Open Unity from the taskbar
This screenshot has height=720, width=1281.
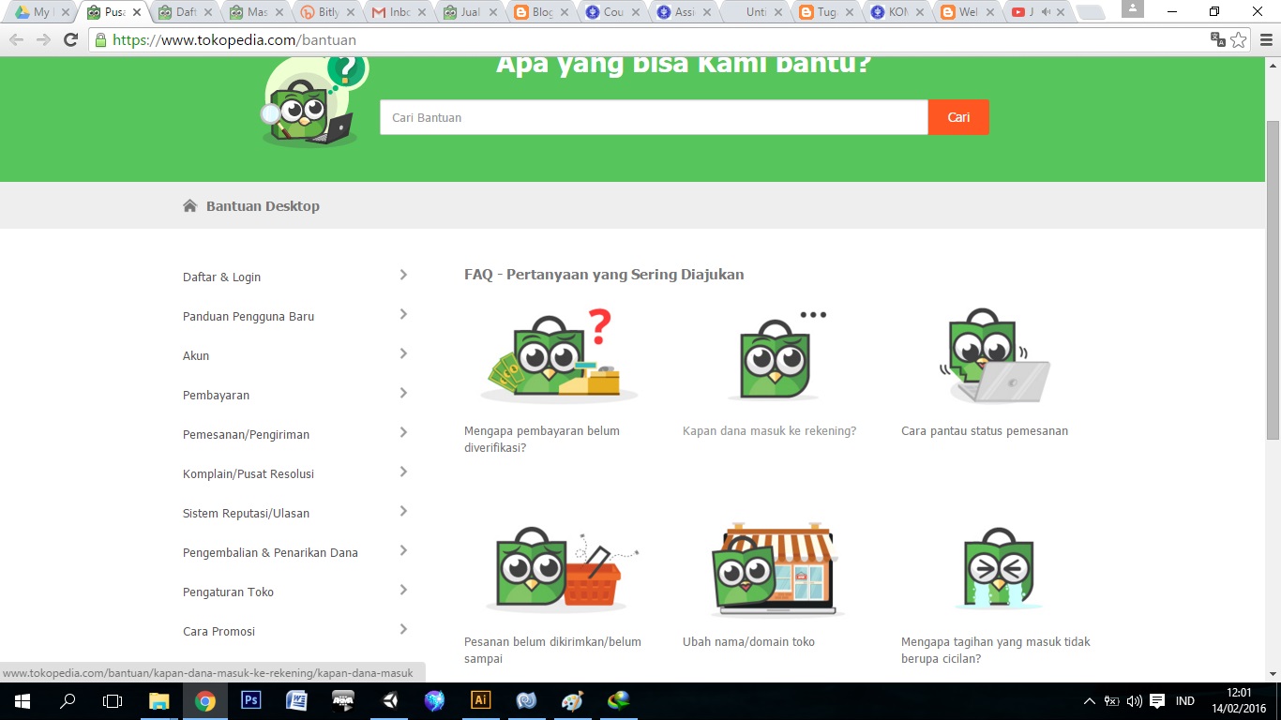tap(388, 700)
